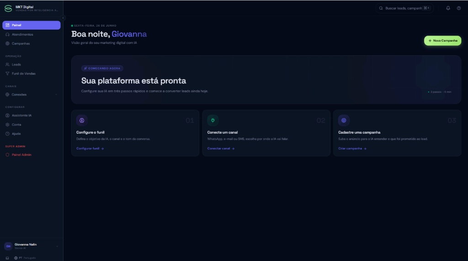Click 'SEXTA-FEIRA, 26 DE JUNHO' date text
The height and width of the screenshot is (261, 468).
(95, 26)
